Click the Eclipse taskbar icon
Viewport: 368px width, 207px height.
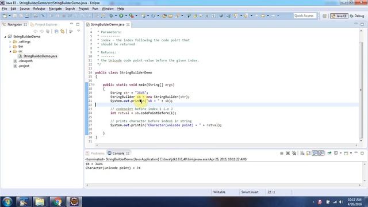point(74,202)
